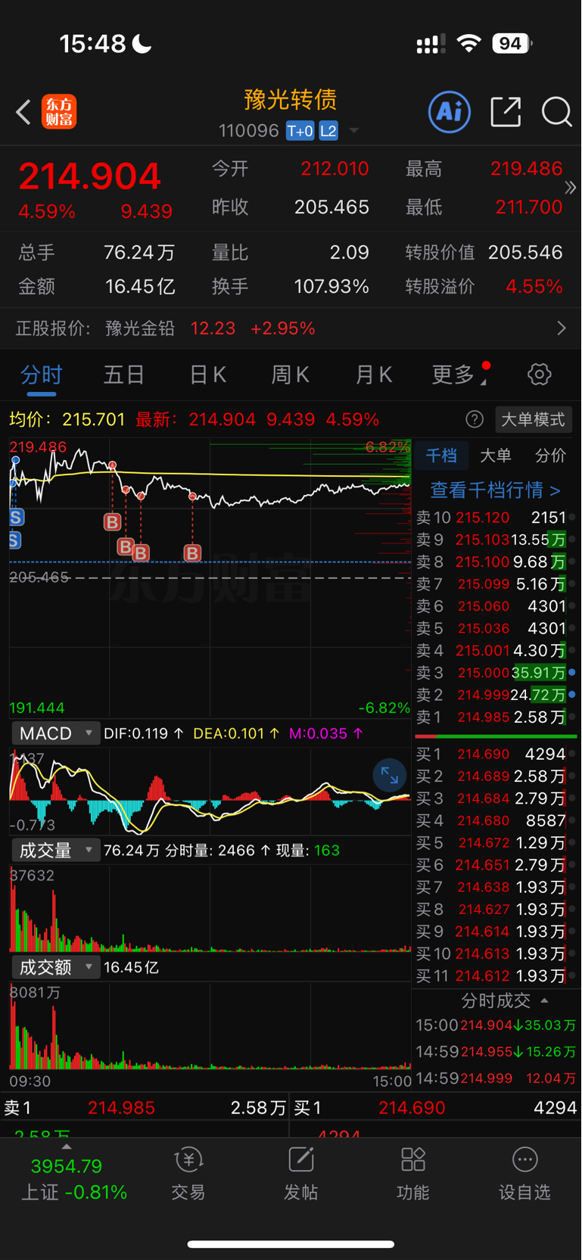Open the security switch dropdown arrow beside 110096

(353, 131)
